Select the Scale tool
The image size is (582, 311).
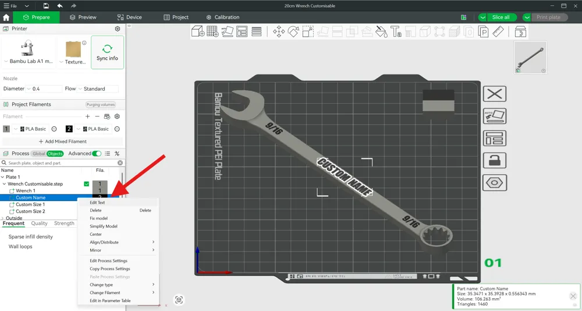pos(308,31)
